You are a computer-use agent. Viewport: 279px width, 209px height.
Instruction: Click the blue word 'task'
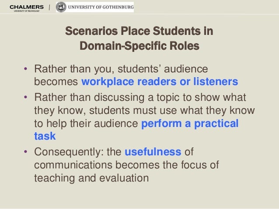[45, 136]
